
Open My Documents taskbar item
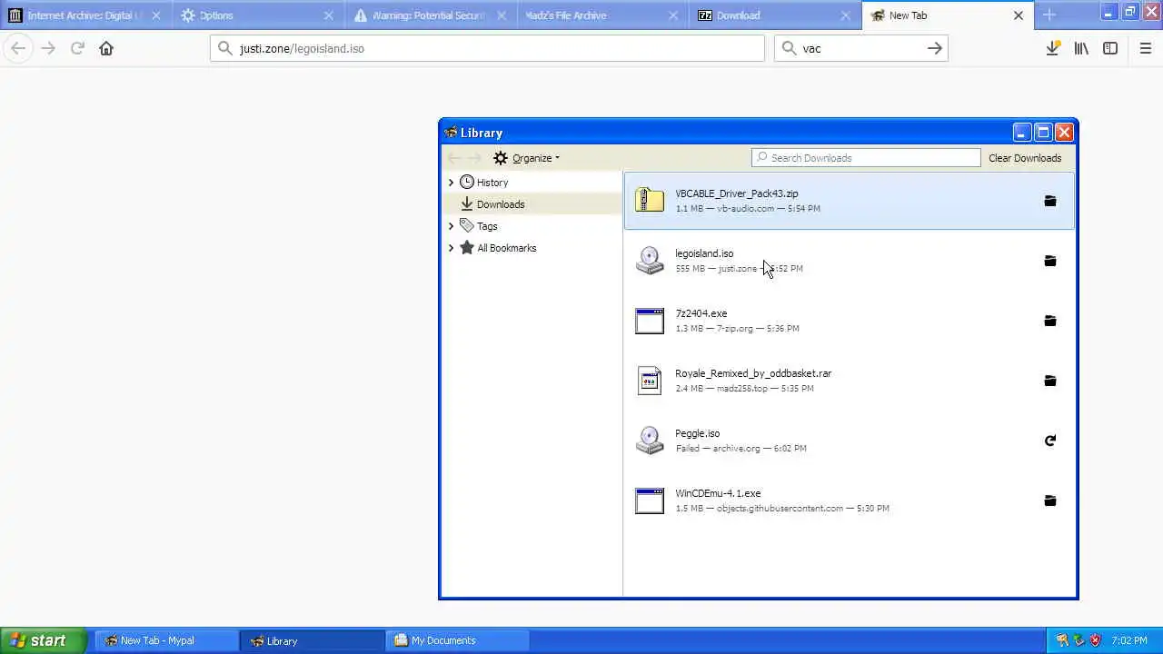457,640
